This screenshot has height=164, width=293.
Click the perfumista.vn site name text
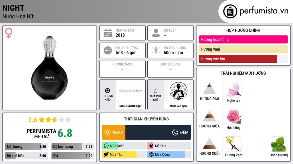(x=264, y=11)
